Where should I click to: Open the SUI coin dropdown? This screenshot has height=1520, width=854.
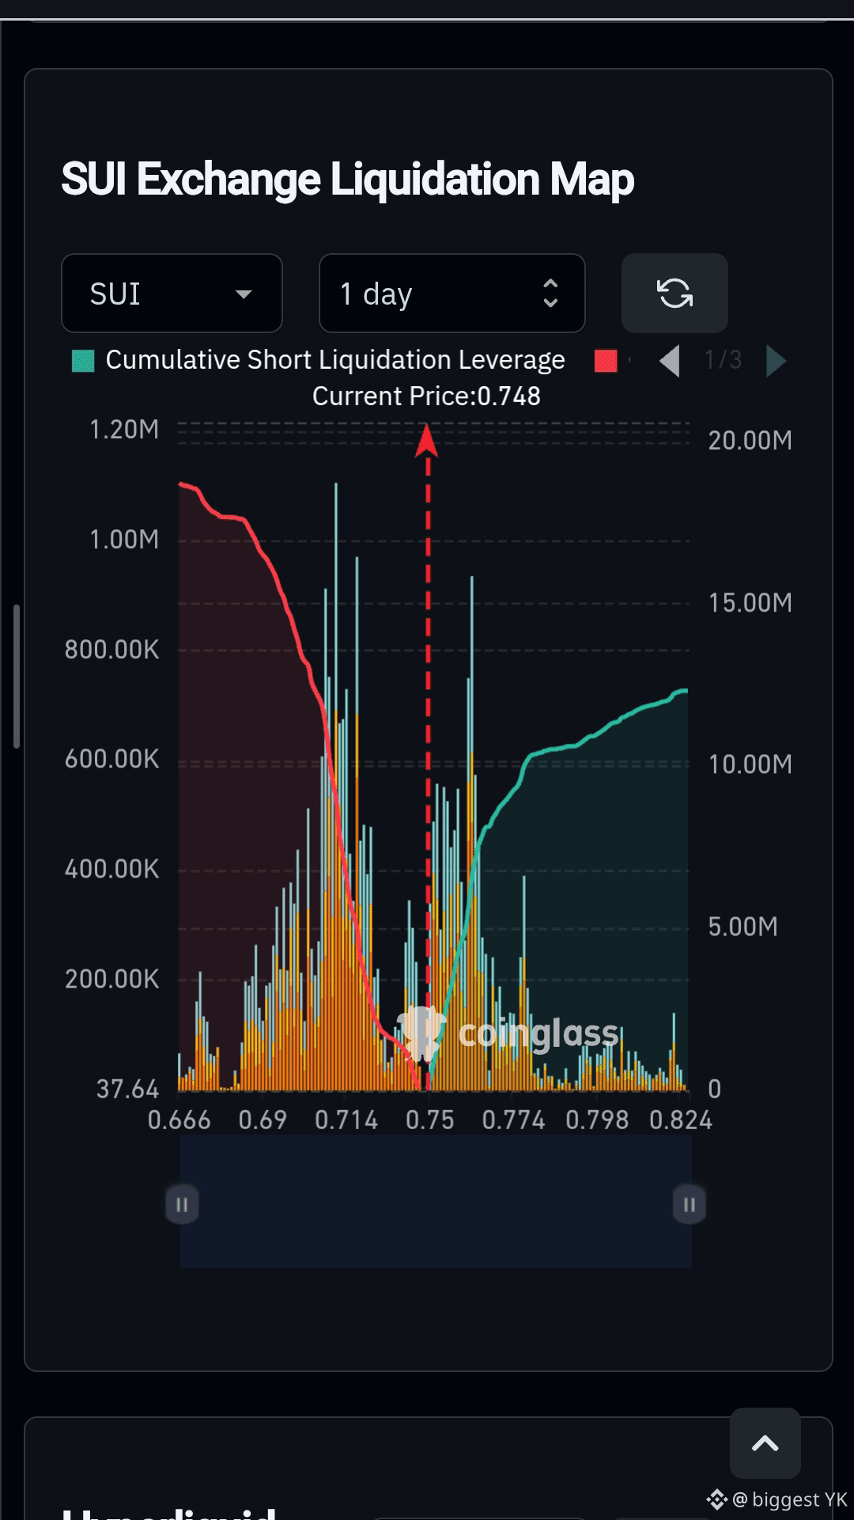coord(172,294)
